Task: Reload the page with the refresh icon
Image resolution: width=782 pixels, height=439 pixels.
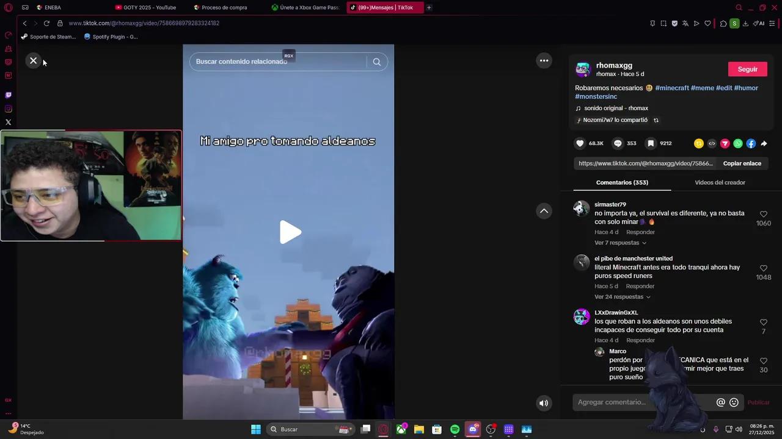Action: 46,23
